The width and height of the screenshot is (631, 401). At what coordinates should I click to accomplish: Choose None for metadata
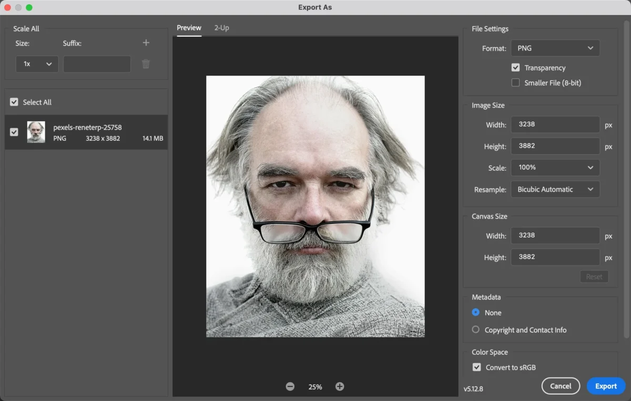[476, 312]
